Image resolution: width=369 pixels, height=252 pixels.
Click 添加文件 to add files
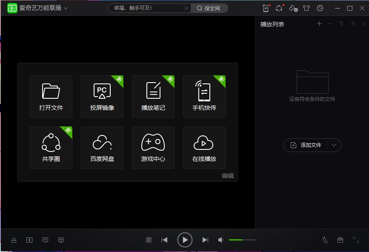point(308,145)
